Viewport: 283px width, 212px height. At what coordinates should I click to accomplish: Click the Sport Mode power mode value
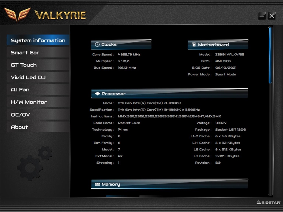point(226,74)
